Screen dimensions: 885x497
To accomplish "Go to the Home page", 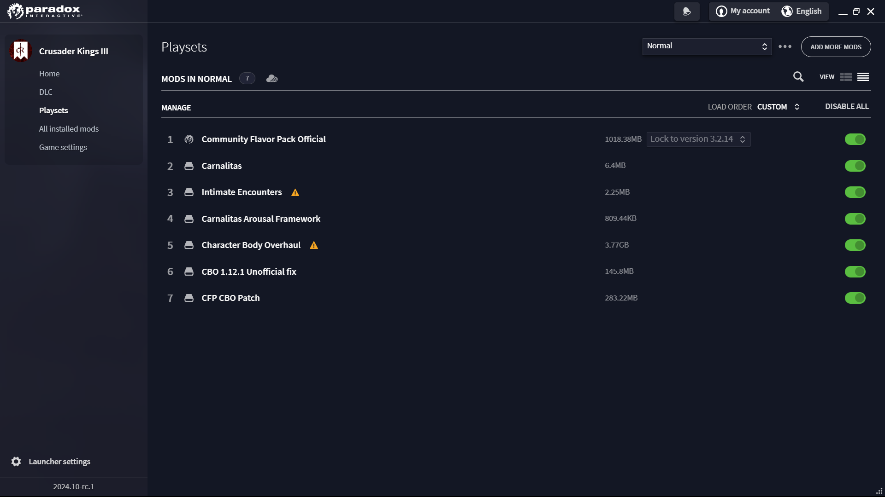I will pyautogui.click(x=49, y=74).
